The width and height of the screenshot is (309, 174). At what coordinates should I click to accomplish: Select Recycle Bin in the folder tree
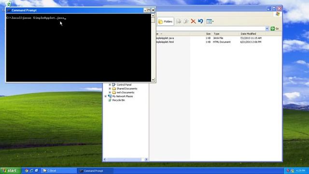pos(118,100)
